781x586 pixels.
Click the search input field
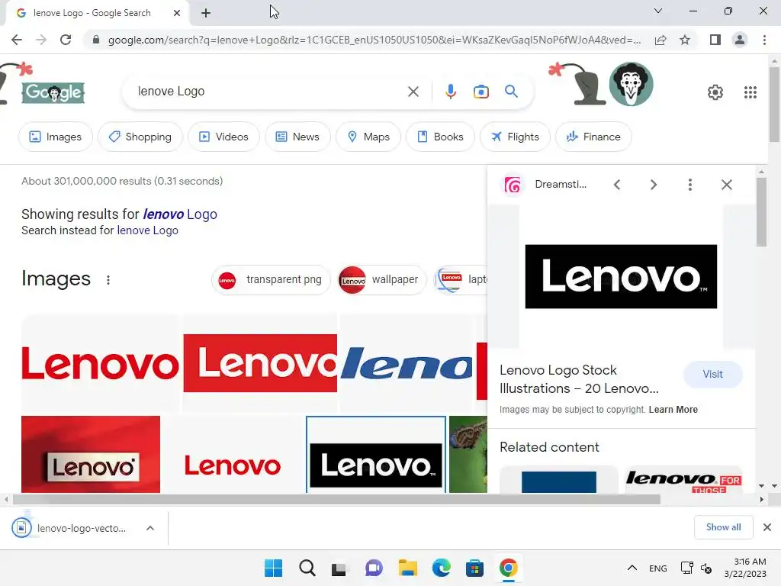(269, 92)
